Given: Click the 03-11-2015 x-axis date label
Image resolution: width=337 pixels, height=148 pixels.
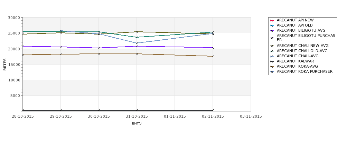Looking at the screenshot, I should 251,117.
